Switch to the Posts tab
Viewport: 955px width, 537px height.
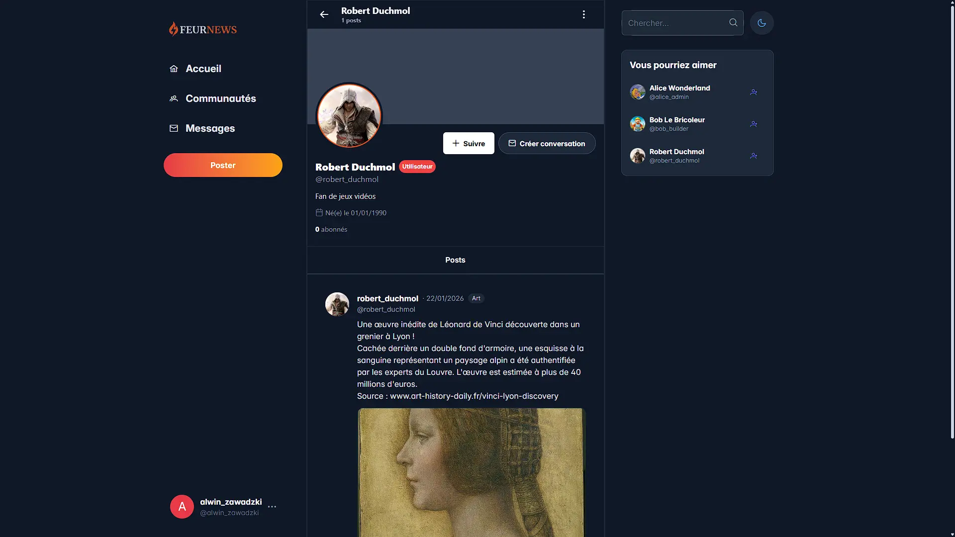tap(455, 260)
